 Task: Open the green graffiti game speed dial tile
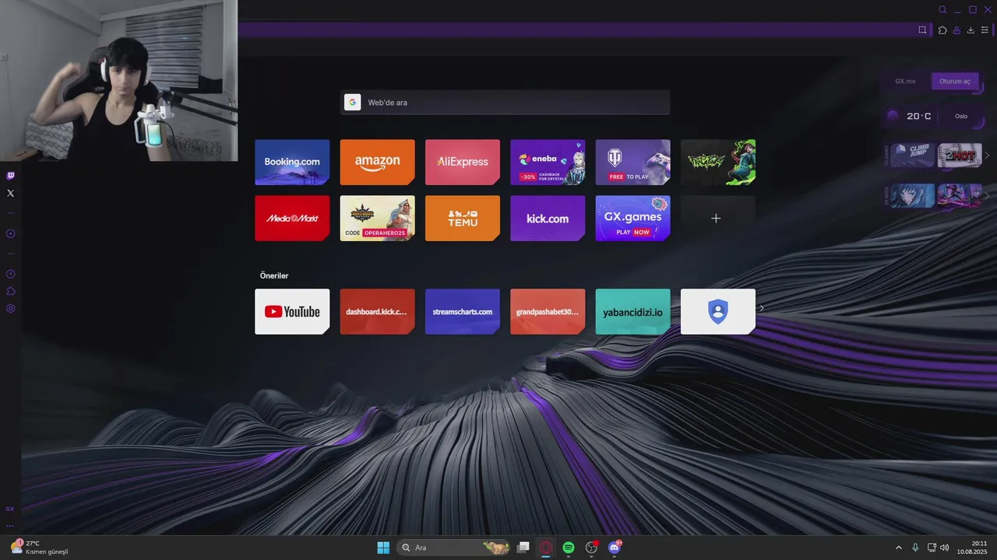718,162
